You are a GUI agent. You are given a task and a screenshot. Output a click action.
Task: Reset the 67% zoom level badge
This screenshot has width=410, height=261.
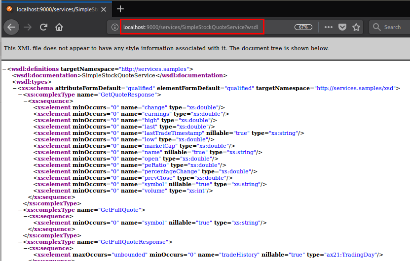tap(303, 27)
